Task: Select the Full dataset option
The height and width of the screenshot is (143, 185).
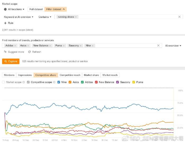Action: pos(36,9)
